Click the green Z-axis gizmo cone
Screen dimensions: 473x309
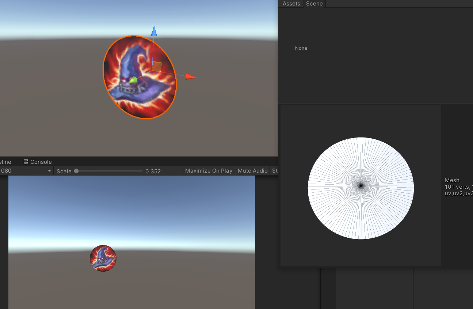click(133, 80)
